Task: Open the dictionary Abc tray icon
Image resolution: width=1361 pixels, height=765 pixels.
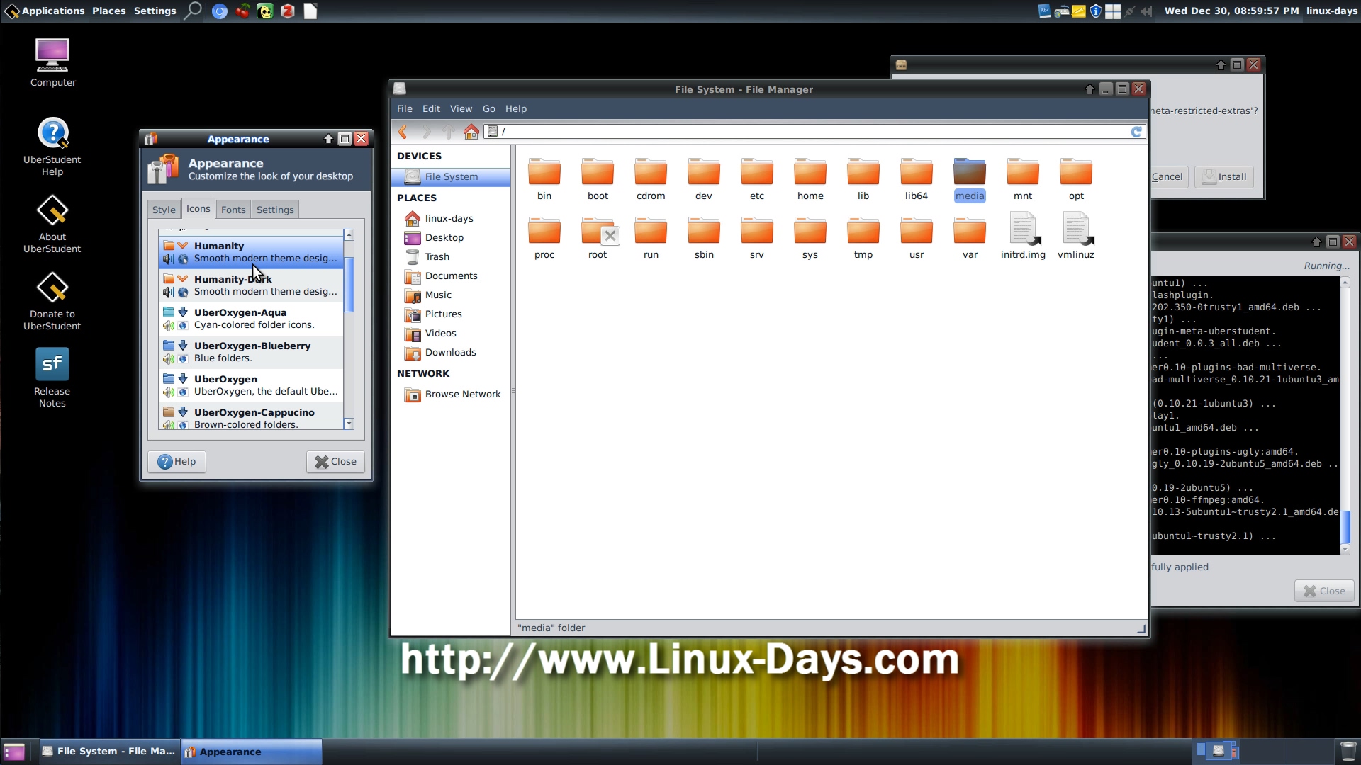Action: tap(1045, 11)
